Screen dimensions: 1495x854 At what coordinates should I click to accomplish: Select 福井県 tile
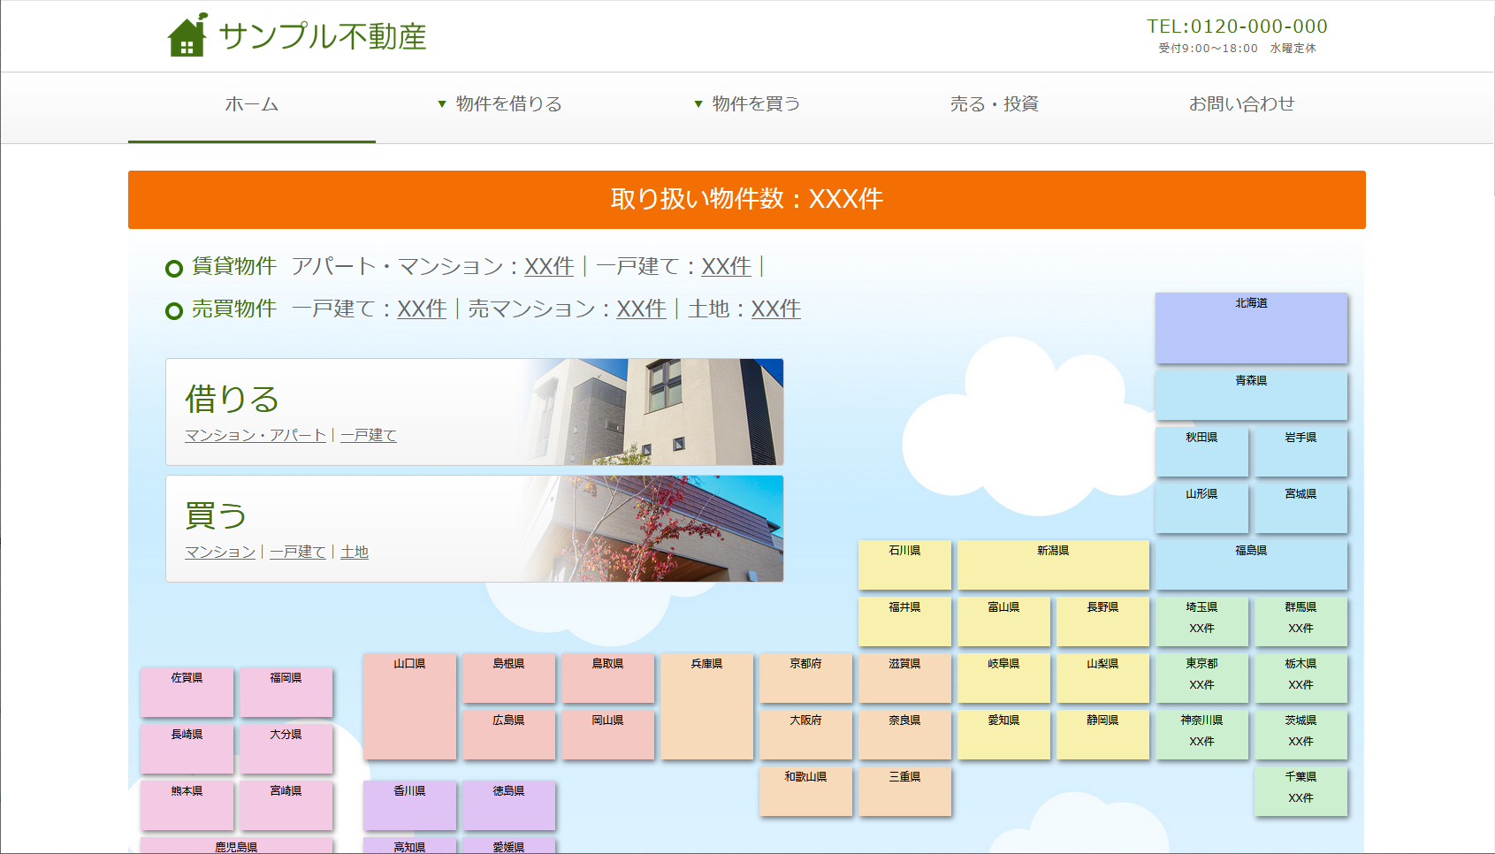904,621
